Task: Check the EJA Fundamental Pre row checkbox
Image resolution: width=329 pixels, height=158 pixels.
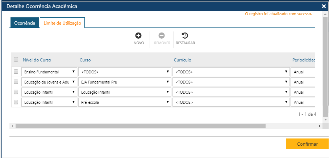Action: point(16,82)
